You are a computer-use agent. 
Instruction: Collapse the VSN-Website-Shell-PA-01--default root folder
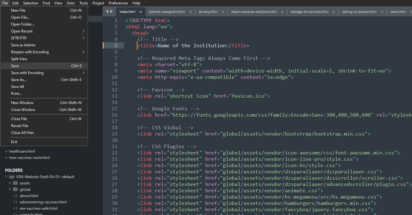(x=6, y=177)
